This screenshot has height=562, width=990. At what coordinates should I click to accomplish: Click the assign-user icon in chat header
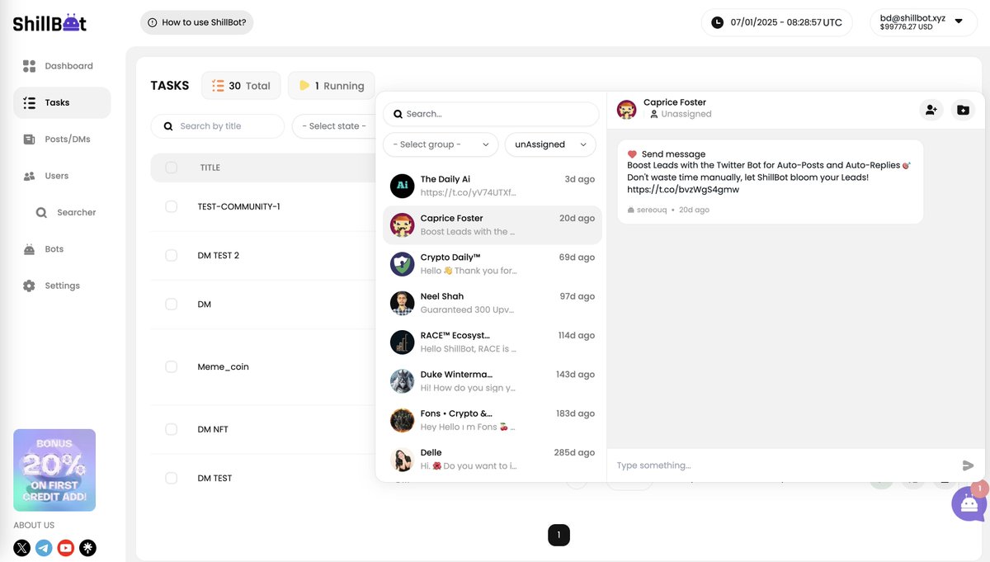coord(931,108)
